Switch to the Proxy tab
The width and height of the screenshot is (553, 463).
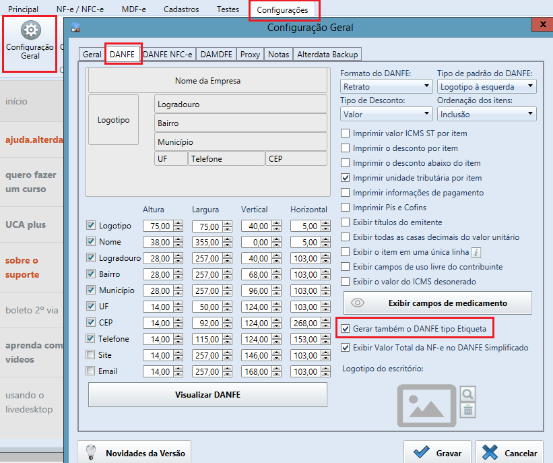[x=250, y=55]
